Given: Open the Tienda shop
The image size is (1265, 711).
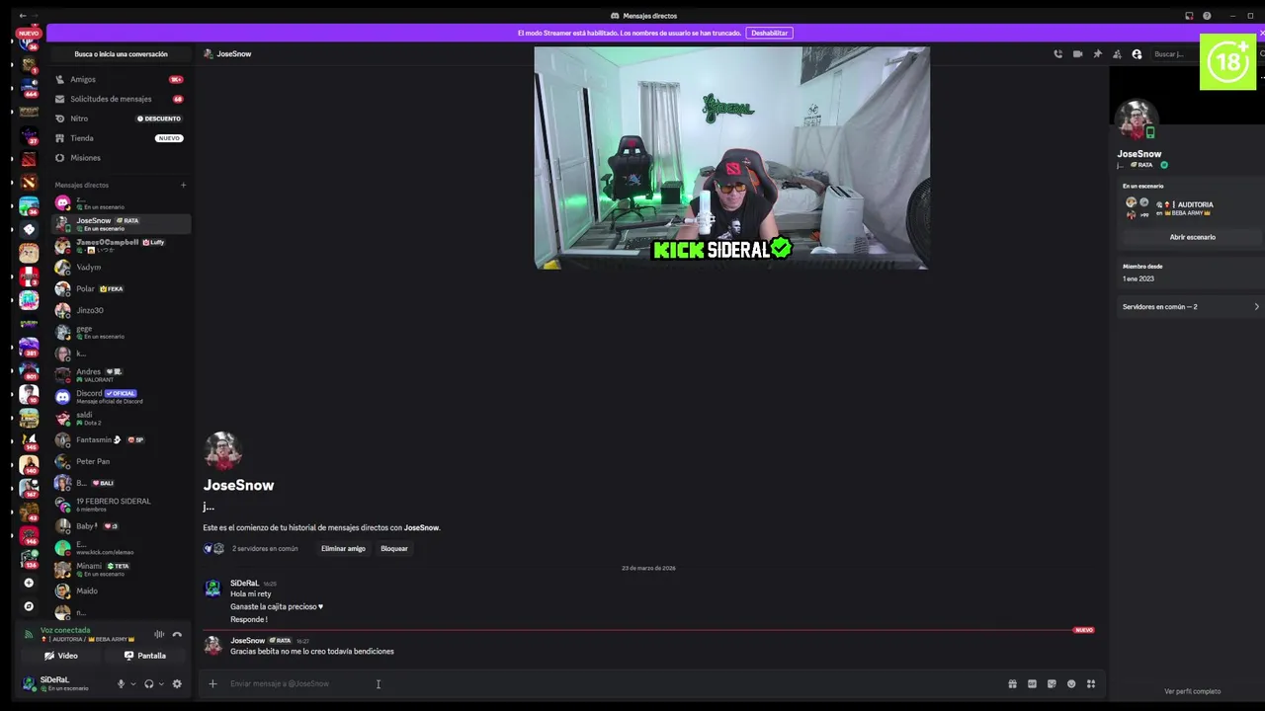Looking at the screenshot, I should [120, 138].
